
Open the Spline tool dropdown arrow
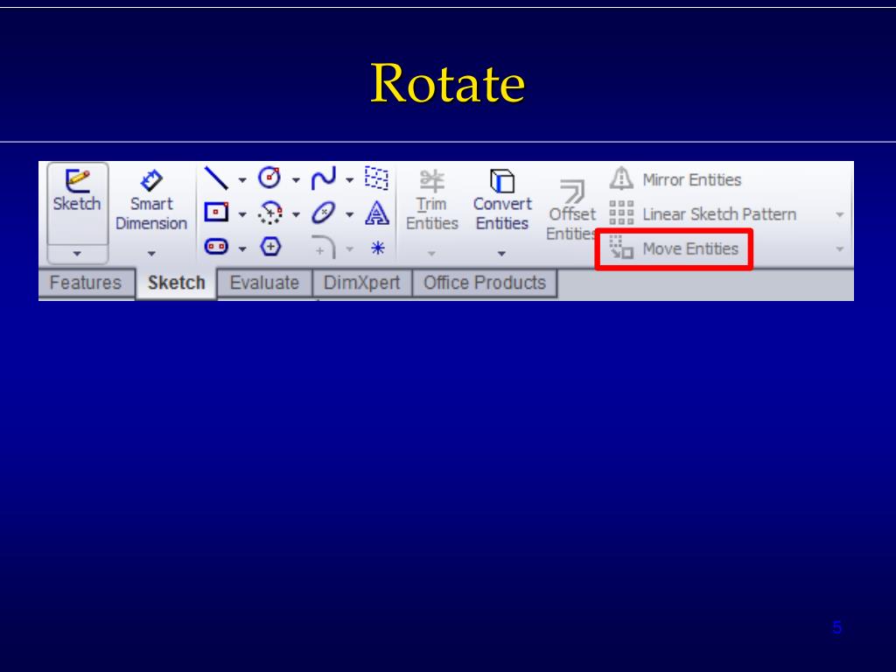pos(349,180)
